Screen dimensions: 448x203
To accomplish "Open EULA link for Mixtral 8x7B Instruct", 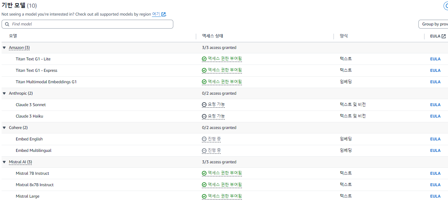I will (x=435, y=185).
